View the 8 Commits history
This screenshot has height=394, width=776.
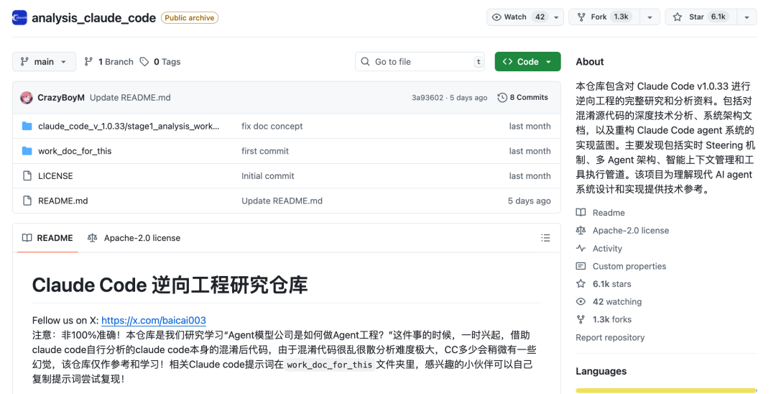click(523, 98)
